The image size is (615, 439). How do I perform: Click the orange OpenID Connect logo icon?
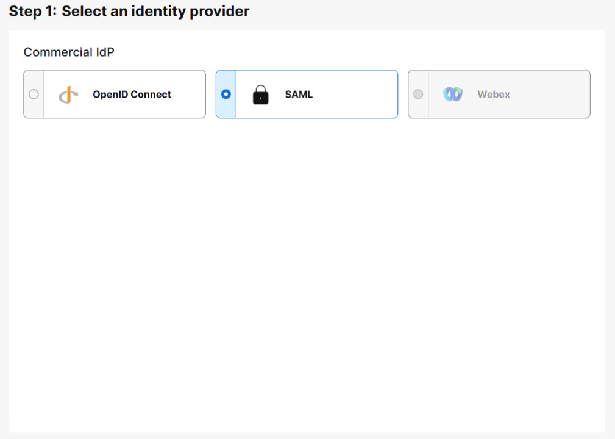tap(69, 95)
